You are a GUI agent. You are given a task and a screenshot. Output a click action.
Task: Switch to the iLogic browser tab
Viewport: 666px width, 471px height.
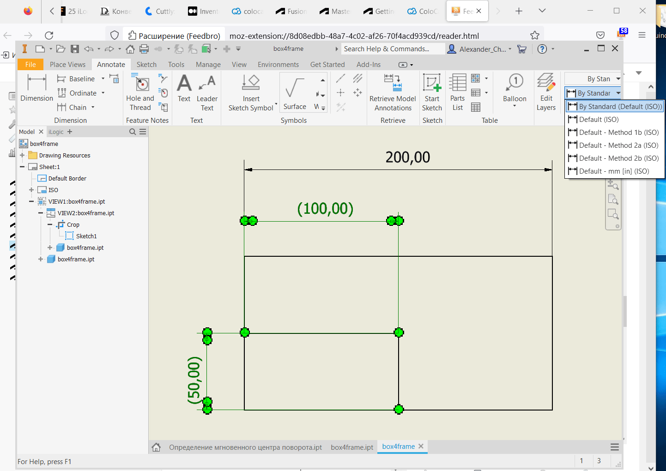[56, 132]
